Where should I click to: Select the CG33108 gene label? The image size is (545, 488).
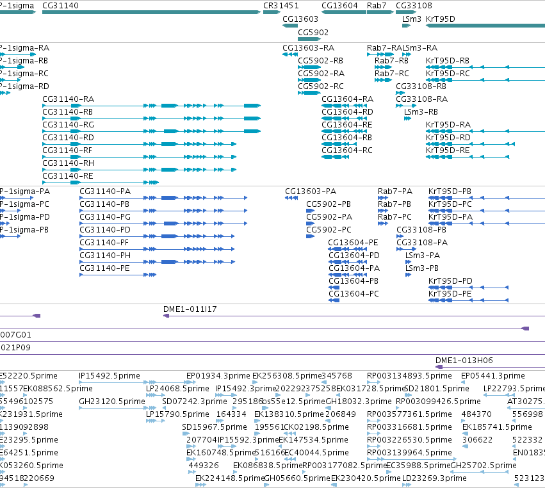click(414, 6)
